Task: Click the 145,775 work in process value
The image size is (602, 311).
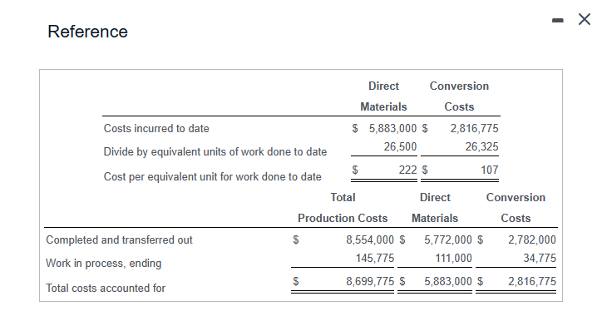Action: pyautogui.click(x=375, y=258)
